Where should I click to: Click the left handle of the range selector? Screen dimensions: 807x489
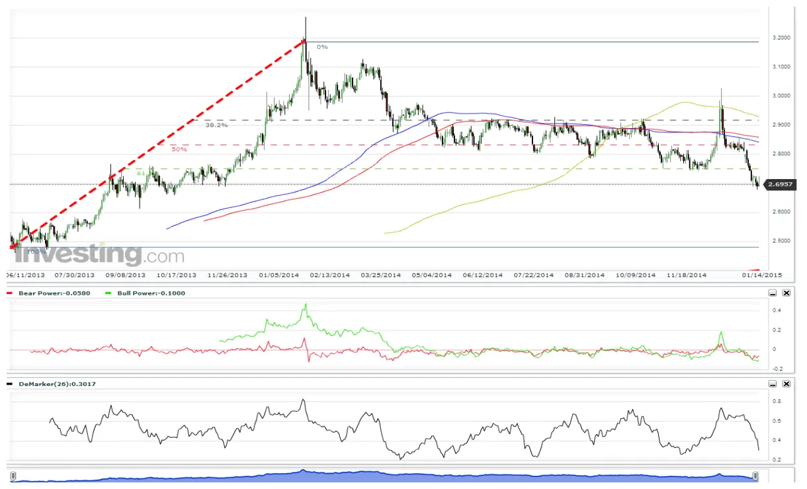tap(13, 474)
